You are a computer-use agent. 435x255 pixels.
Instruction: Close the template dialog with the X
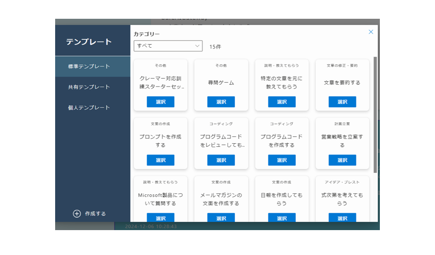[371, 32]
